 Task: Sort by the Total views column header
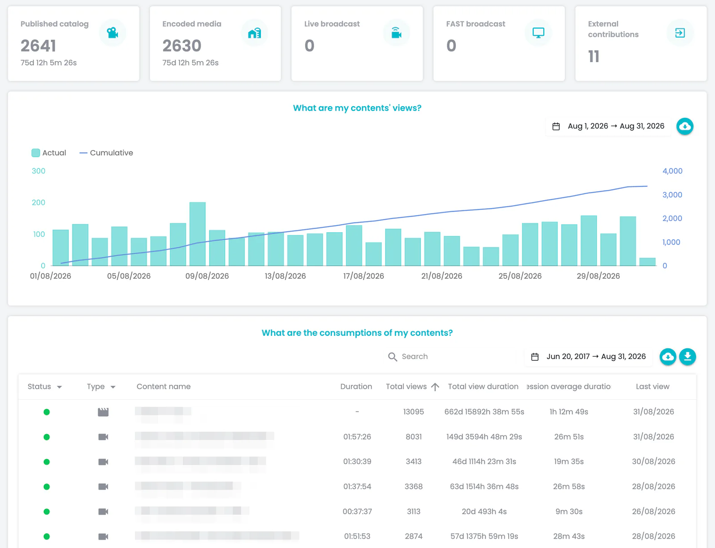pos(406,387)
